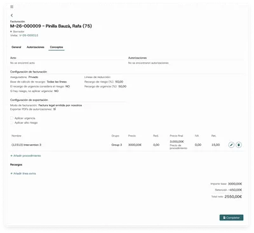Delete Intervention 3 line with trash icon

tap(239, 145)
